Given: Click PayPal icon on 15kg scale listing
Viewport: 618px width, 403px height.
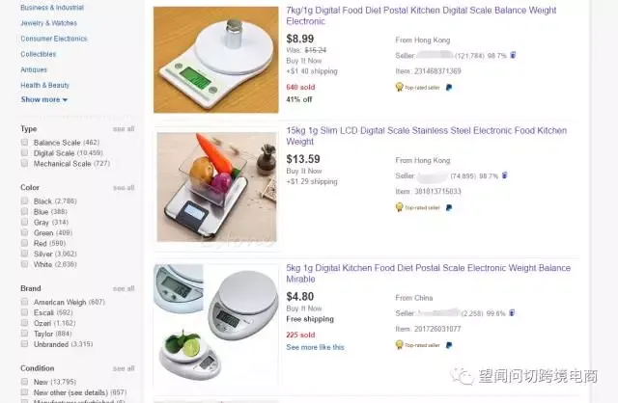Looking at the screenshot, I should (448, 207).
